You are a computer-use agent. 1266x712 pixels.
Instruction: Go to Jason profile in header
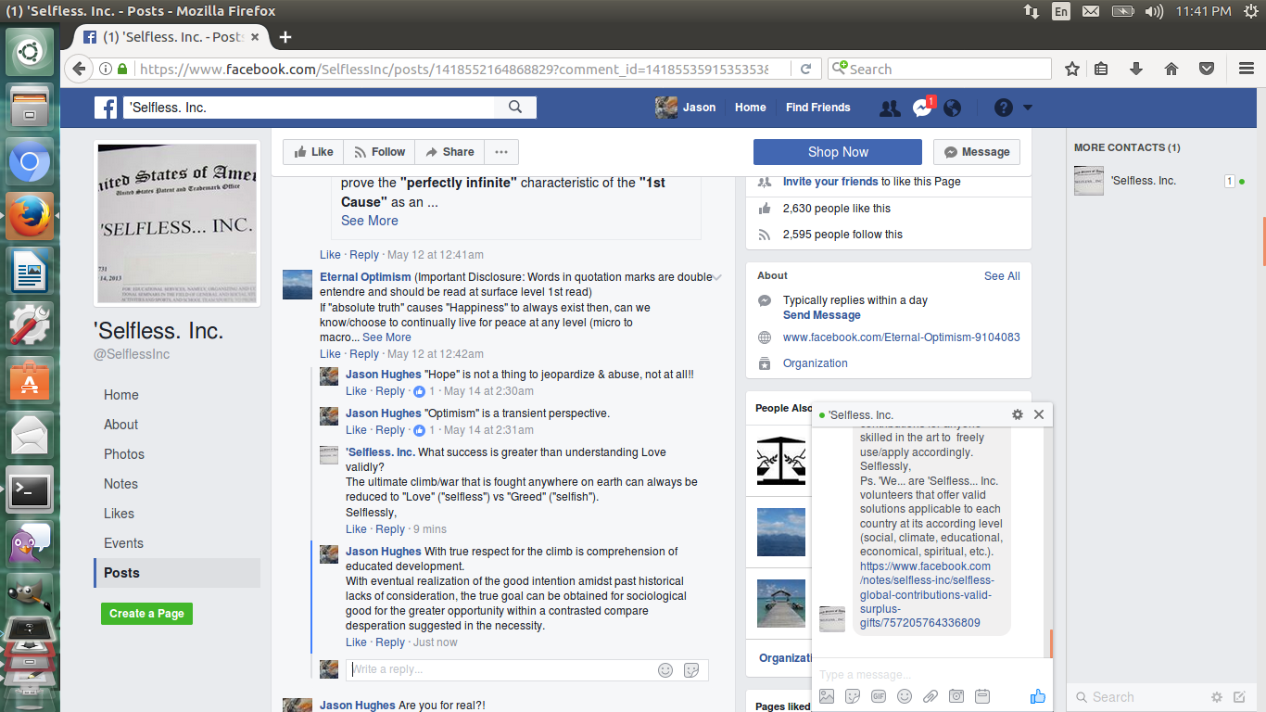pos(686,108)
